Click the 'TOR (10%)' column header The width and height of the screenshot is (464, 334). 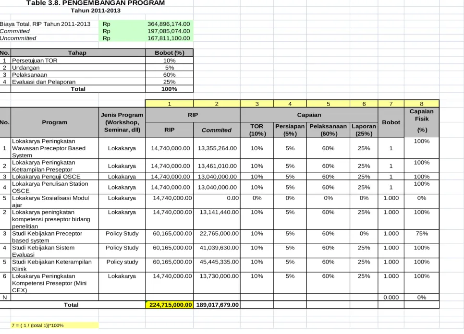click(257, 130)
